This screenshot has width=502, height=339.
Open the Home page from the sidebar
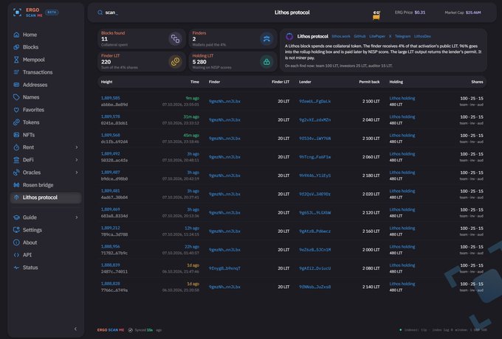pyautogui.click(x=30, y=35)
